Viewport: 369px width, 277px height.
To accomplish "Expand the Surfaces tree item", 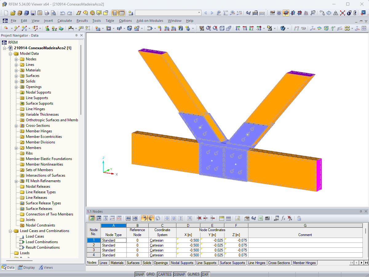I will point(16,76).
